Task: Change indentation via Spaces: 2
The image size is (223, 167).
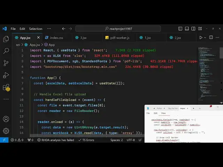Action: [x=116, y=140]
